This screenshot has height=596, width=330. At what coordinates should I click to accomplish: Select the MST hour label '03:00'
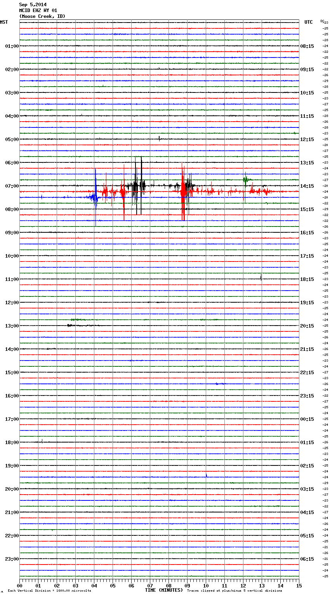(12, 93)
